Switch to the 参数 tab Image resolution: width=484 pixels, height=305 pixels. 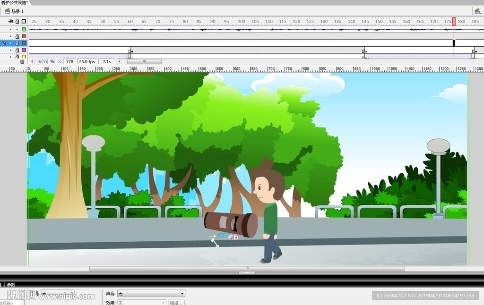[11, 285]
